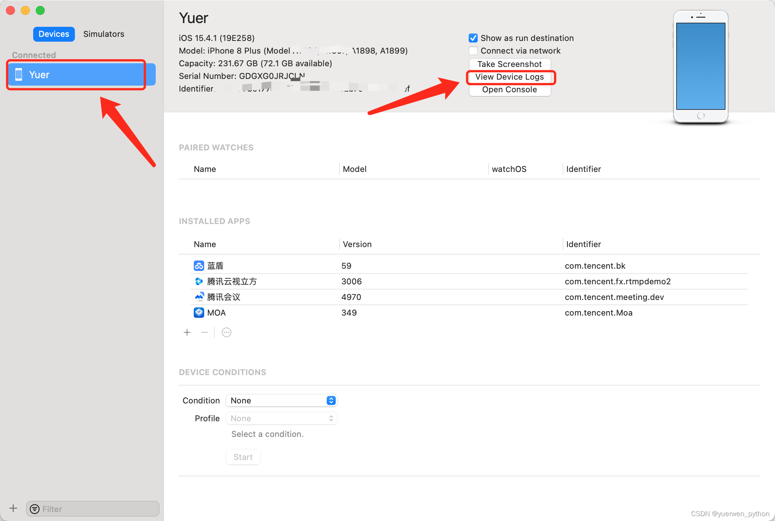Open Console for the device
775x521 pixels.
tap(510, 89)
